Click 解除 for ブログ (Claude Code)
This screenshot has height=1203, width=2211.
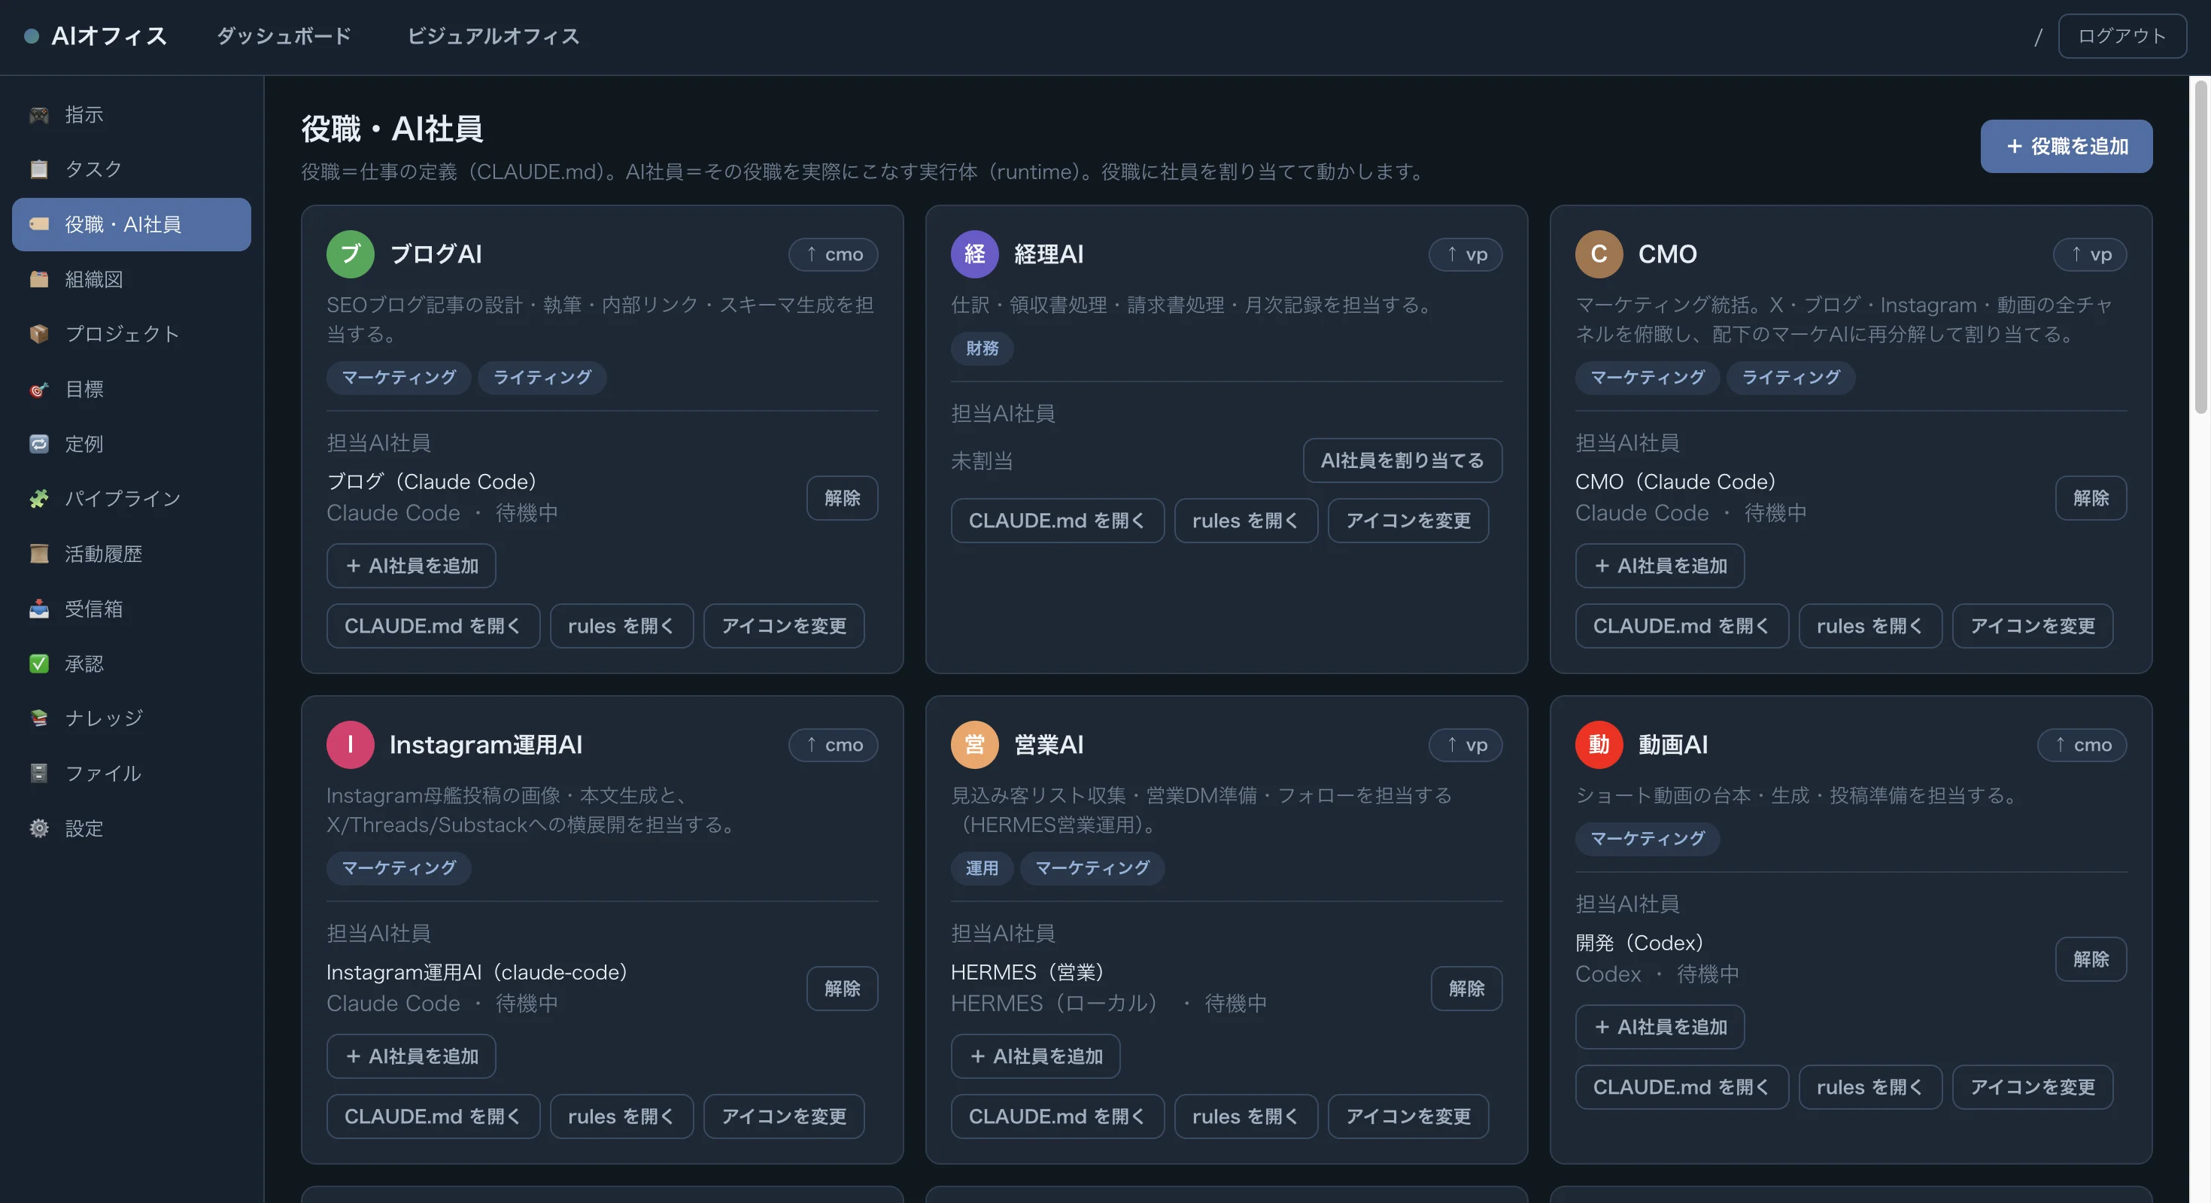coord(841,499)
